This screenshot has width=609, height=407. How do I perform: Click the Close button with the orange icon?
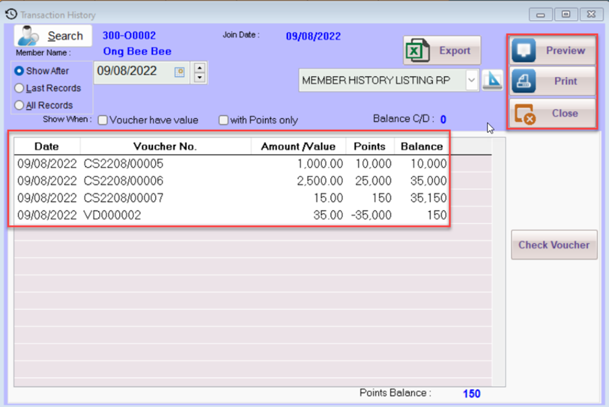(x=553, y=113)
